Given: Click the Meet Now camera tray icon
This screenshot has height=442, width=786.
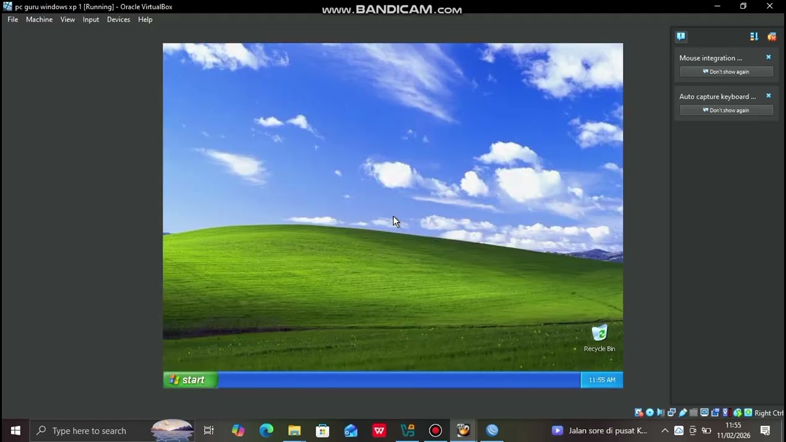Looking at the screenshot, I should coord(693,430).
